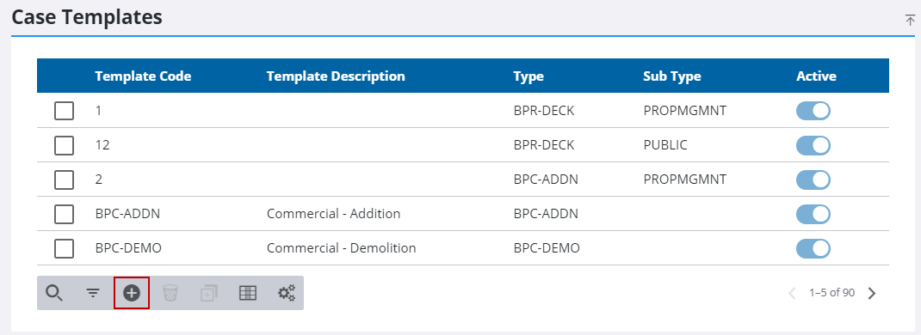This screenshot has width=921, height=335.
Task: Tick the BPC-DEMO row checkbox
Action: pos(64,248)
